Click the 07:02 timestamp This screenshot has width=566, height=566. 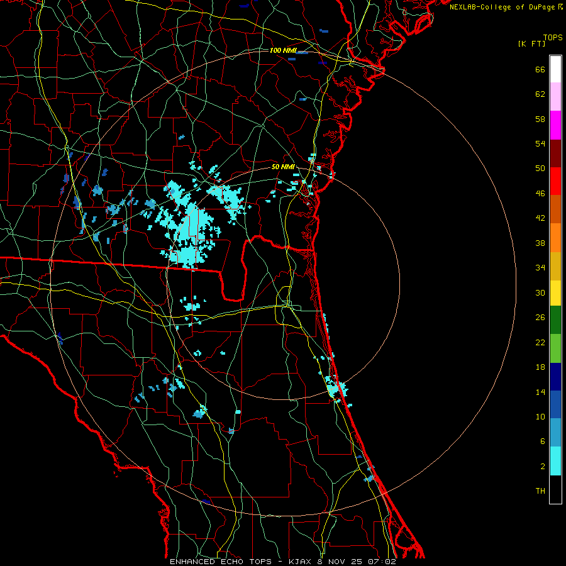tap(382, 562)
